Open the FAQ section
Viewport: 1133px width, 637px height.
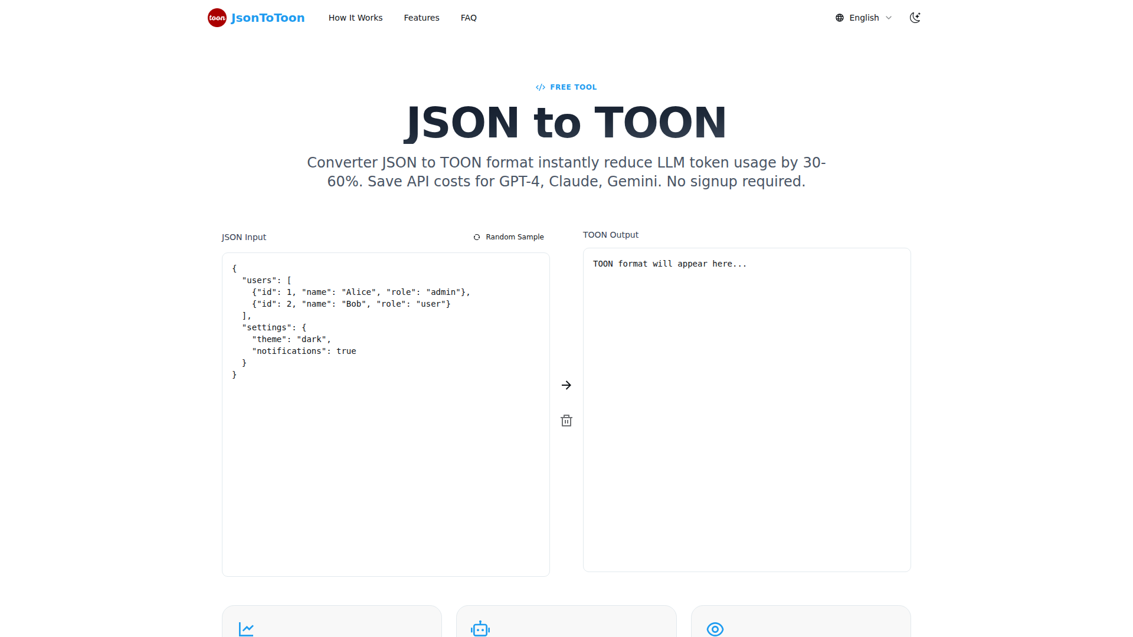(469, 18)
